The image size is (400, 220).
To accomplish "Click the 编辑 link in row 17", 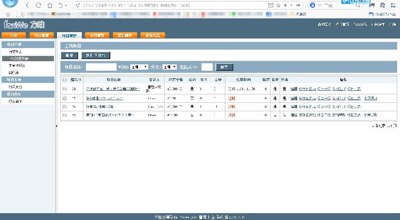I will (x=293, y=98).
